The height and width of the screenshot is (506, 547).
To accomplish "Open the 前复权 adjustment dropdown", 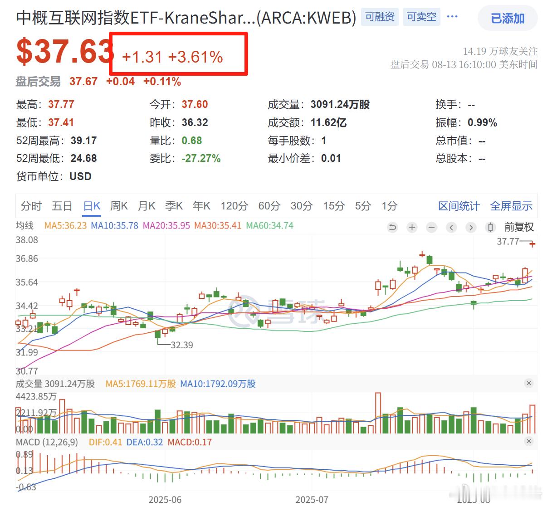I will click(x=519, y=227).
